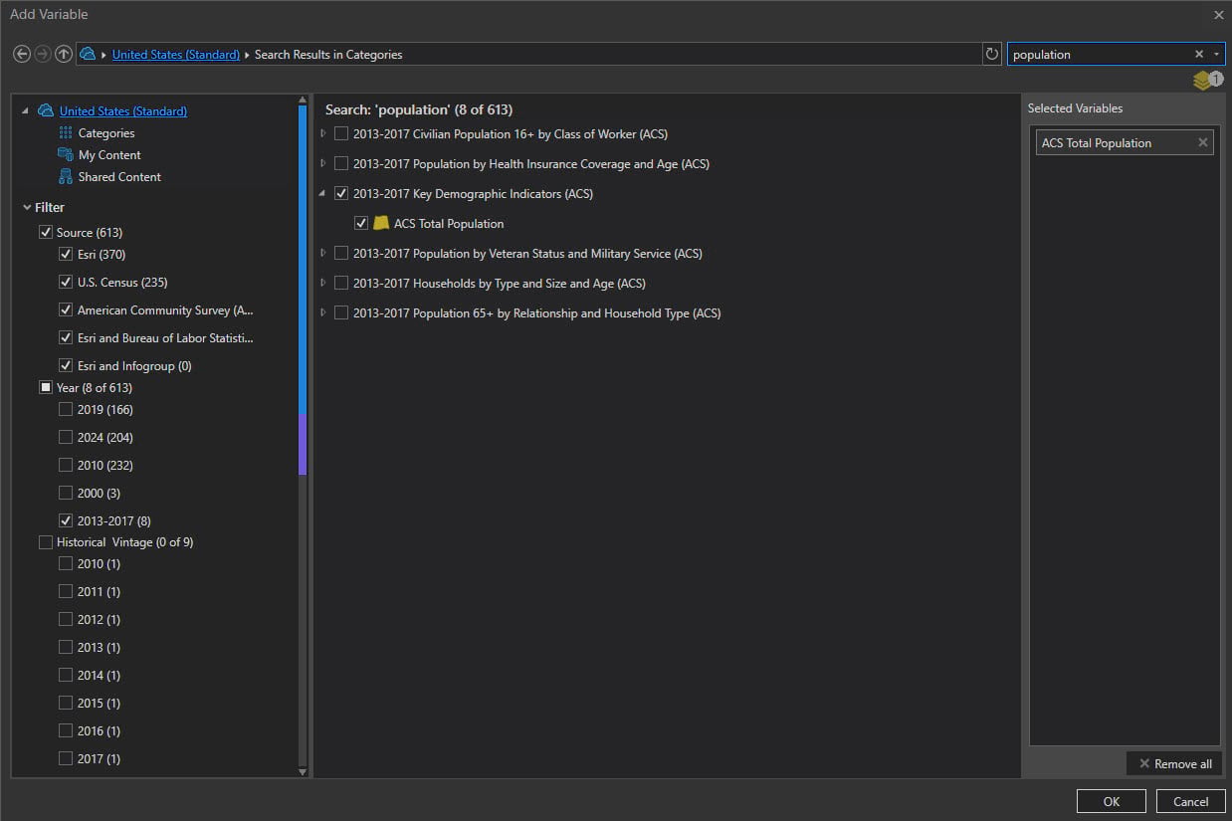Viewport: 1232px width, 821px height.
Task: Expand 2013-2017 Civilian Population 16+ by Class of Worker
Action: point(322,134)
